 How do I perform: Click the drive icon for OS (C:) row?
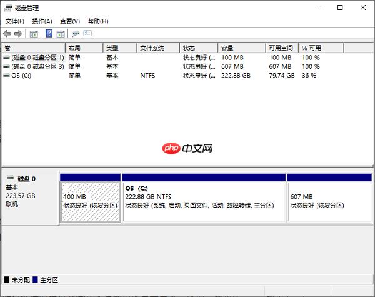pos(6,76)
